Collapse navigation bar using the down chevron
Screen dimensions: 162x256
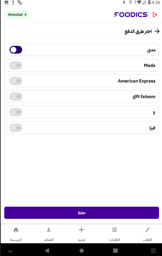pos(10,251)
